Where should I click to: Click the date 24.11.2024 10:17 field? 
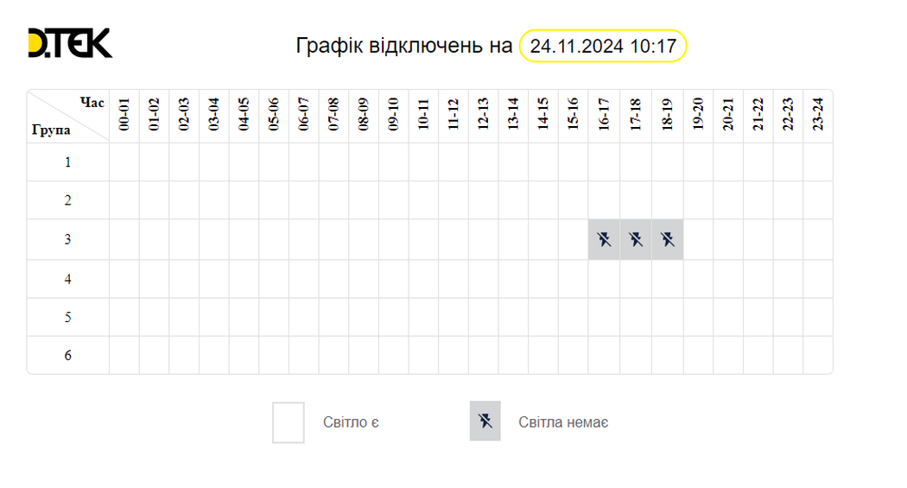point(603,46)
